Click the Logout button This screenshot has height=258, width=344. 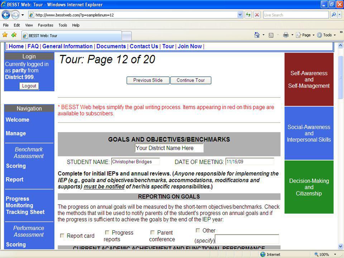coord(29,86)
